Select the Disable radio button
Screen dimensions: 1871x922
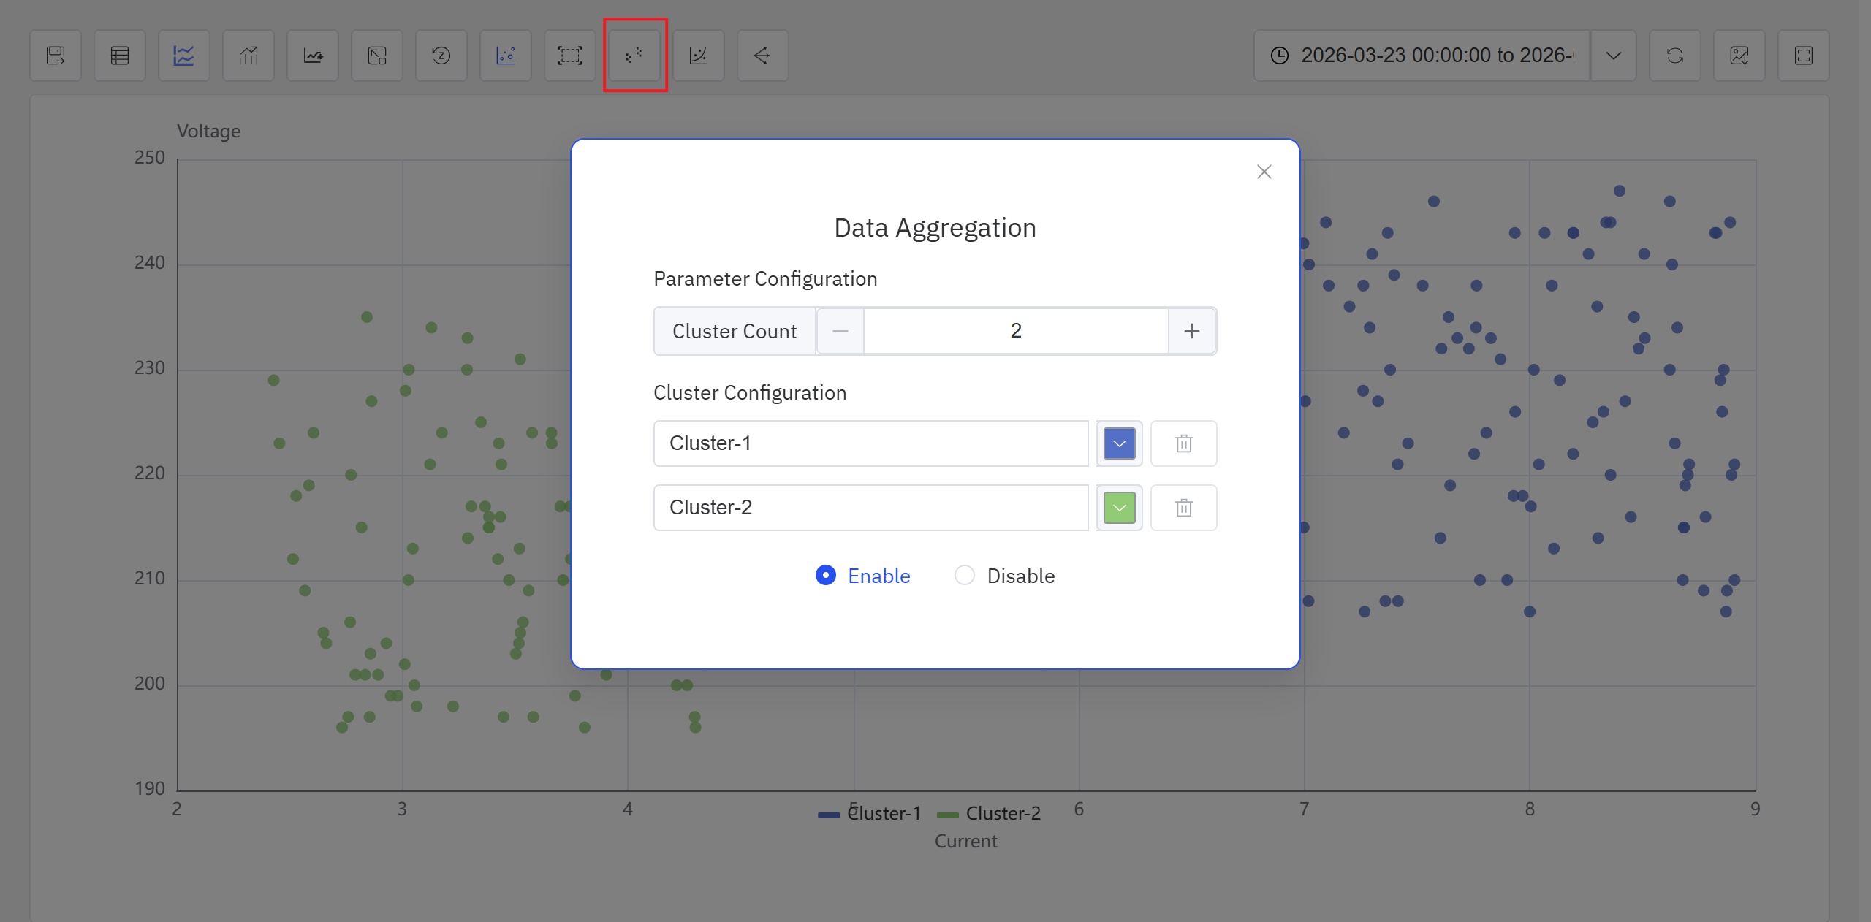965,576
